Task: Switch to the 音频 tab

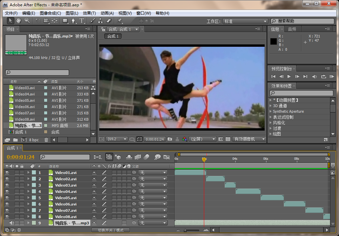Action: click(x=292, y=29)
